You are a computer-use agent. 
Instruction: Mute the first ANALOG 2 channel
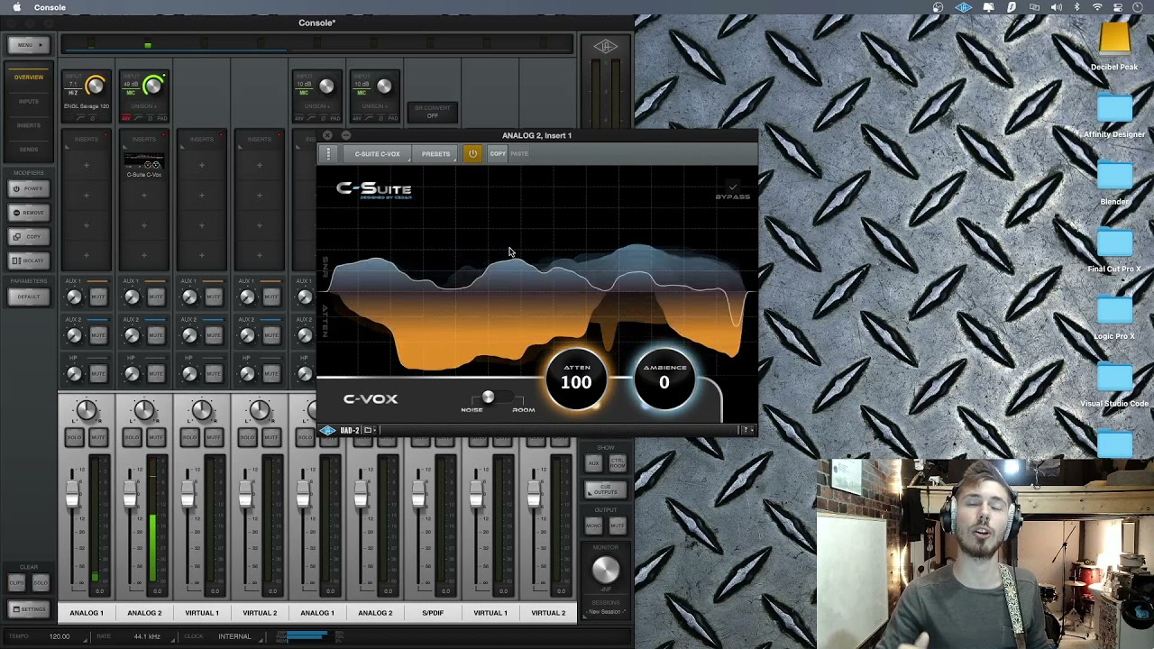point(156,437)
